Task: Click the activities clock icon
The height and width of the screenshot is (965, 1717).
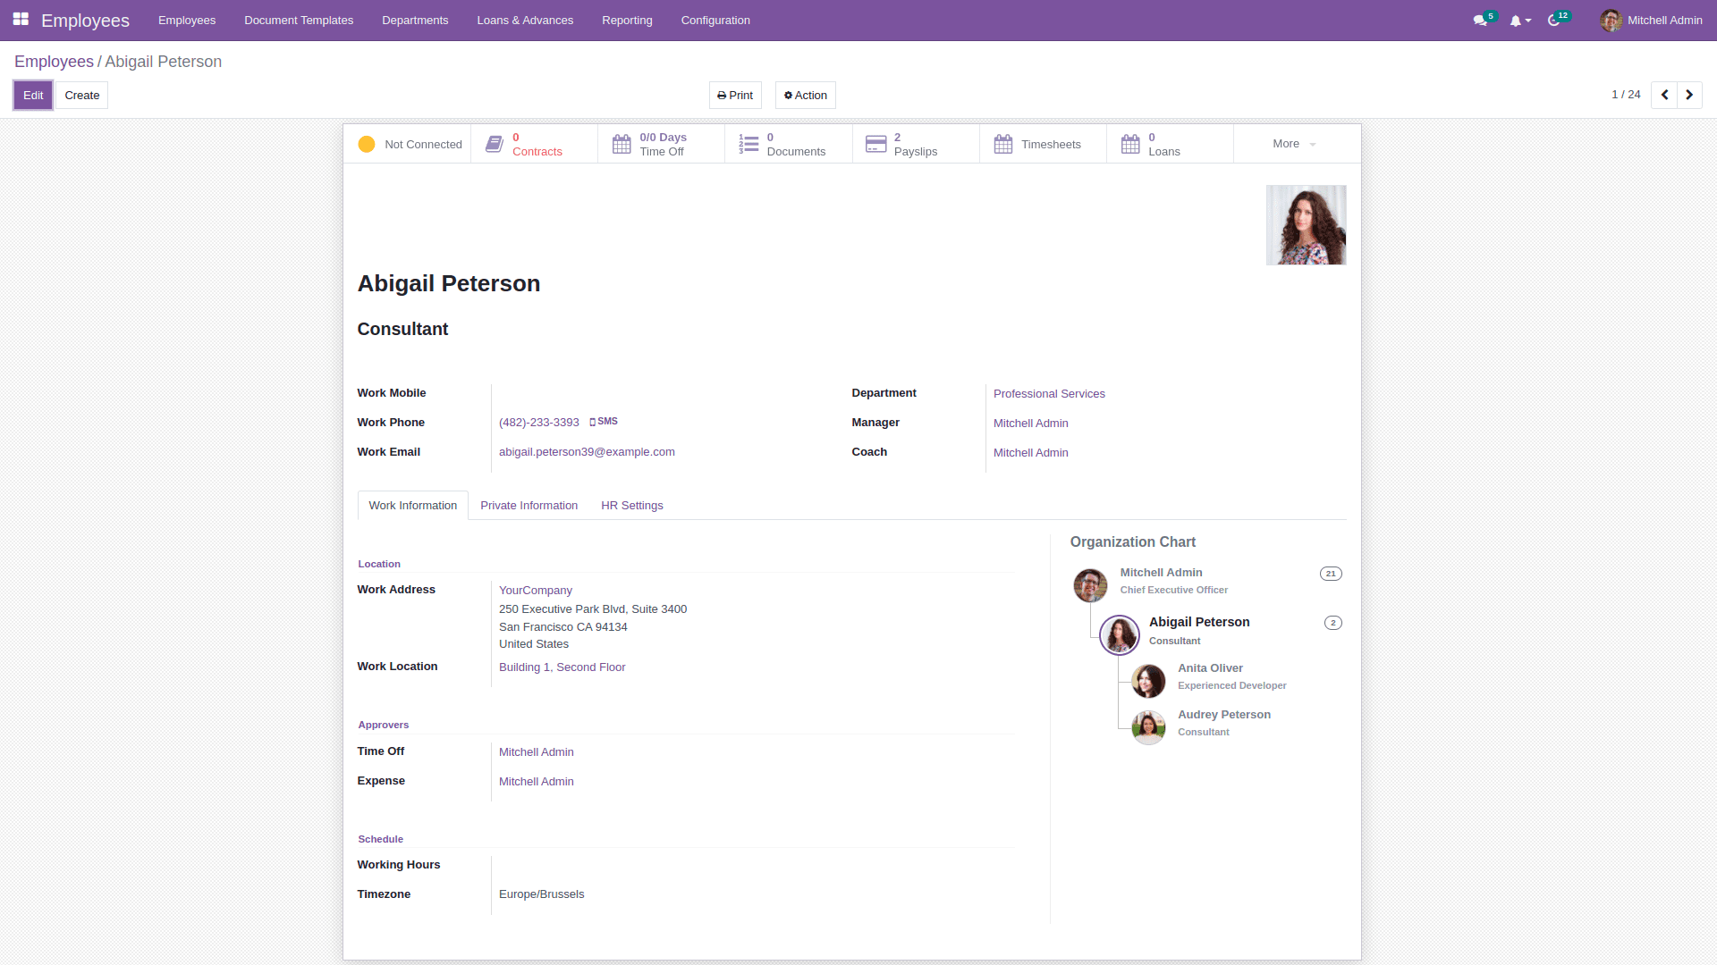Action: 1556,21
